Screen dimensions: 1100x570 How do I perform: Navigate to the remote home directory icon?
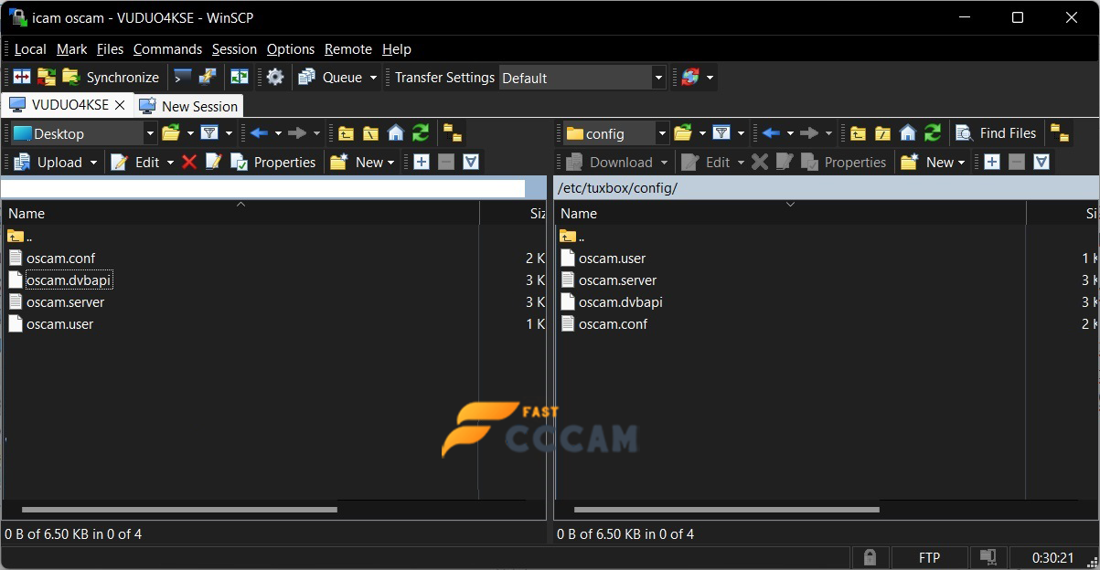pos(907,132)
